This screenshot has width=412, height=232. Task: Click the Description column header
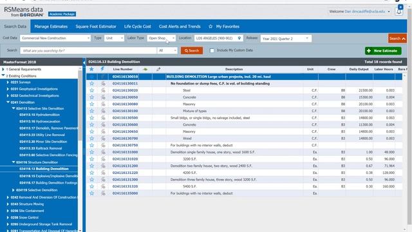coord(234,69)
